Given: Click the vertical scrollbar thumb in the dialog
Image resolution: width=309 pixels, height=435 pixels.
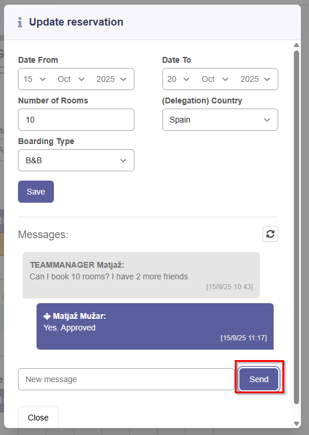Looking at the screenshot, I should click(x=297, y=228).
